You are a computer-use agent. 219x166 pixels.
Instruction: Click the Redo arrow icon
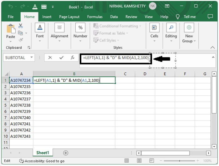click(x=23, y=6)
